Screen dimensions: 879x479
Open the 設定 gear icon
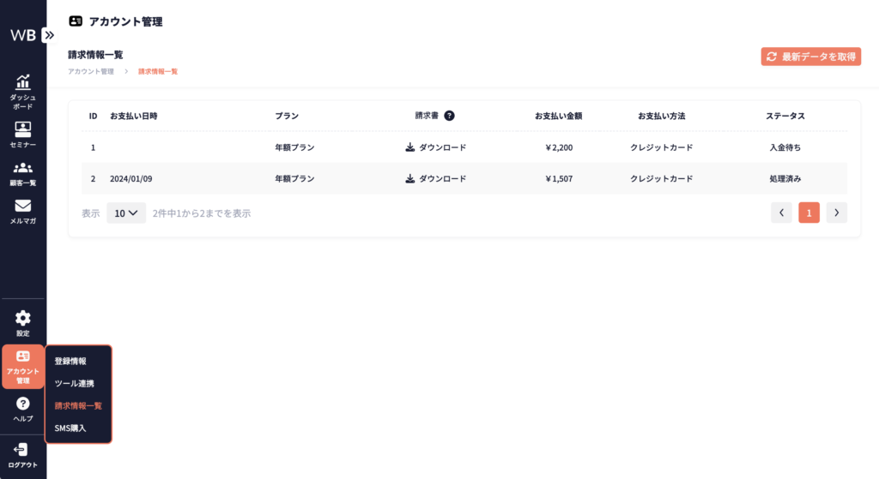[23, 323]
